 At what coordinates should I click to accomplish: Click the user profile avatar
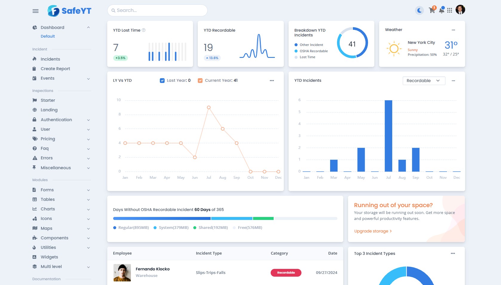pyautogui.click(x=460, y=10)
